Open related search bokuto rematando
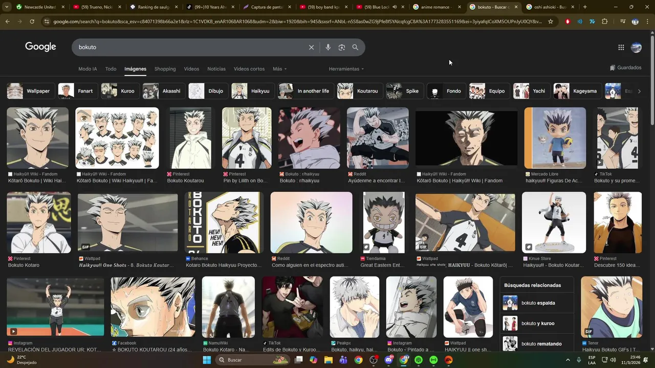The height and width of the screenshot is (368, 655). [537, 344]
